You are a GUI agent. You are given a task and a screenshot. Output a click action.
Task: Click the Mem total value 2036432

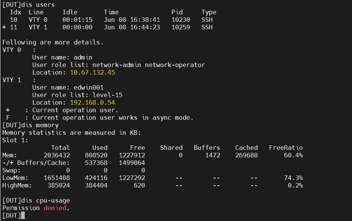57,155
